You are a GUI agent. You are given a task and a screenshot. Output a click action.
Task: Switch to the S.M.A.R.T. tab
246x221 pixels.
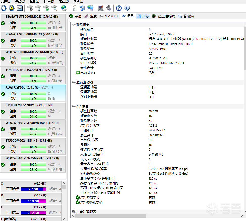pyautogui.click(x=109, y=16)
